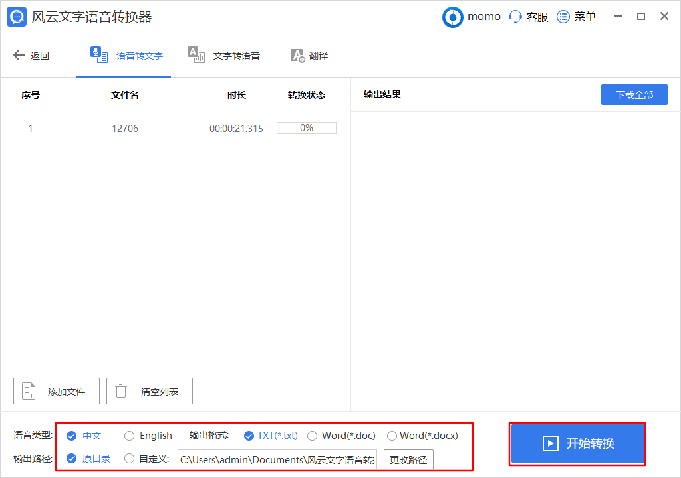
Task: Open the 菜单 menu
Action: pyautogui.click(x=585, y=17)
